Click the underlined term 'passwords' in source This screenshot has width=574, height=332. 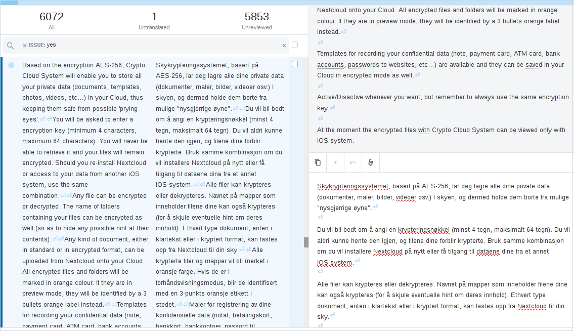pos(364,65)
